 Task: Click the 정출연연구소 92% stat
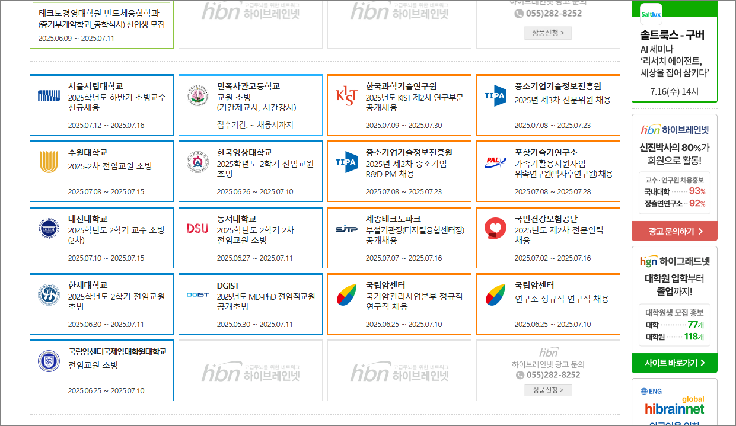(675, 204)
